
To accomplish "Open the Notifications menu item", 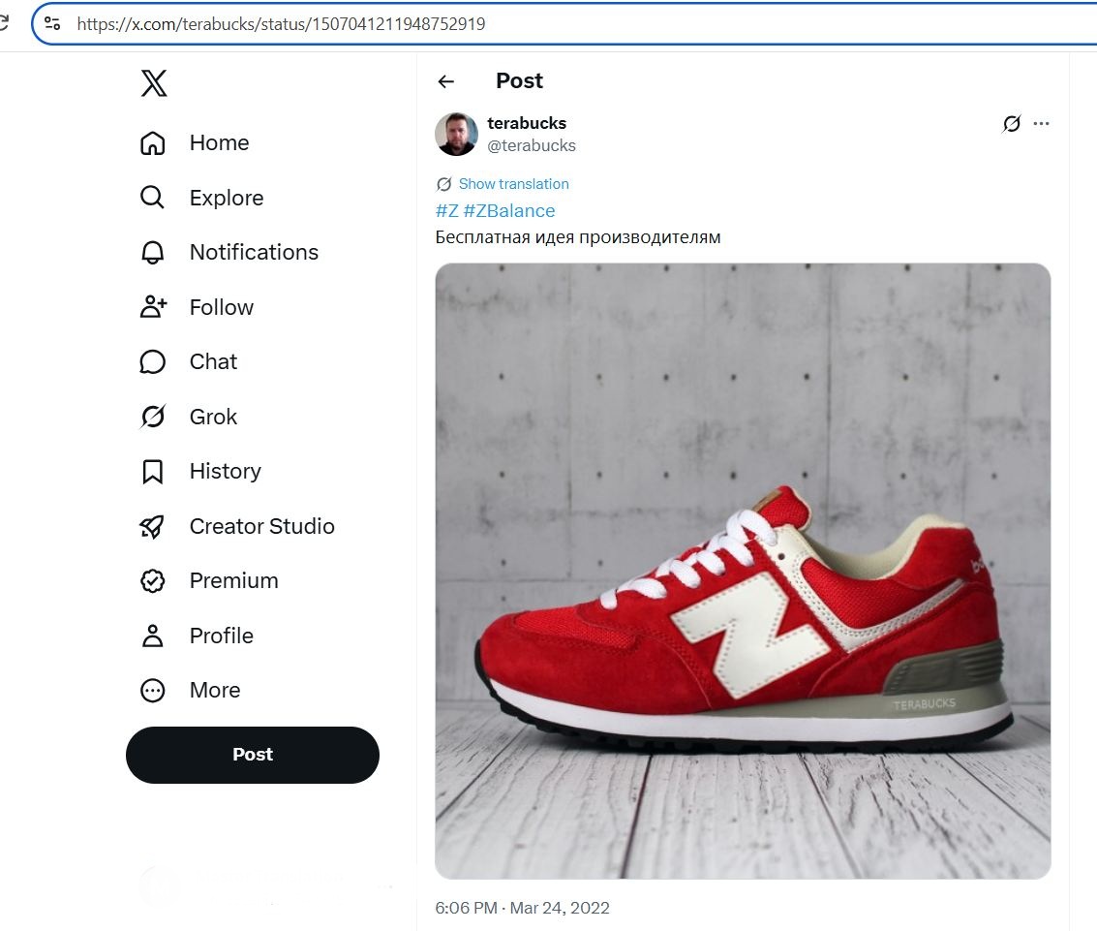I will [254, 252].
